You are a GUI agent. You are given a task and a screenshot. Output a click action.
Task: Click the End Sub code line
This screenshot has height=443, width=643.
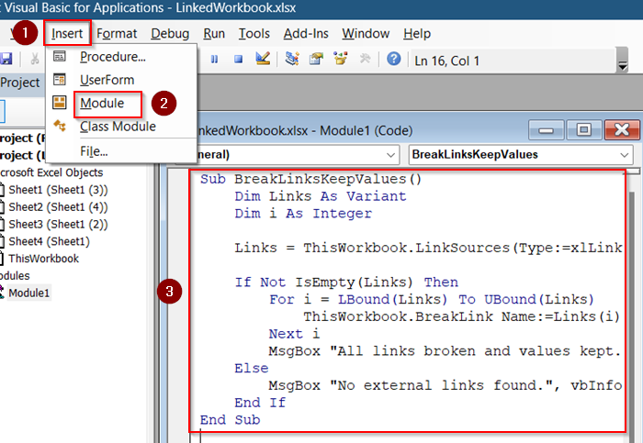(x=230, y=420)
